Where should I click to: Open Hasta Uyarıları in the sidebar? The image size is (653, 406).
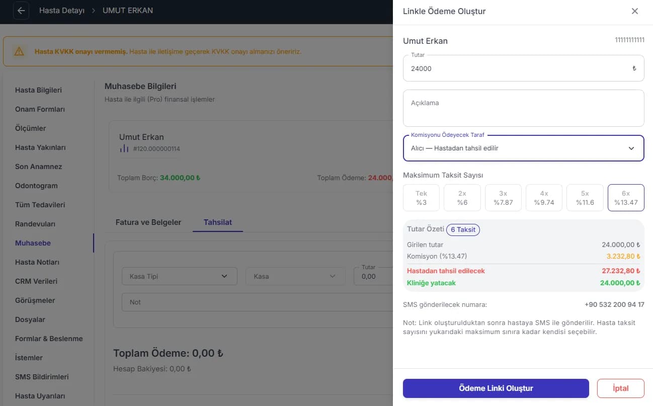tap(40, 396)
